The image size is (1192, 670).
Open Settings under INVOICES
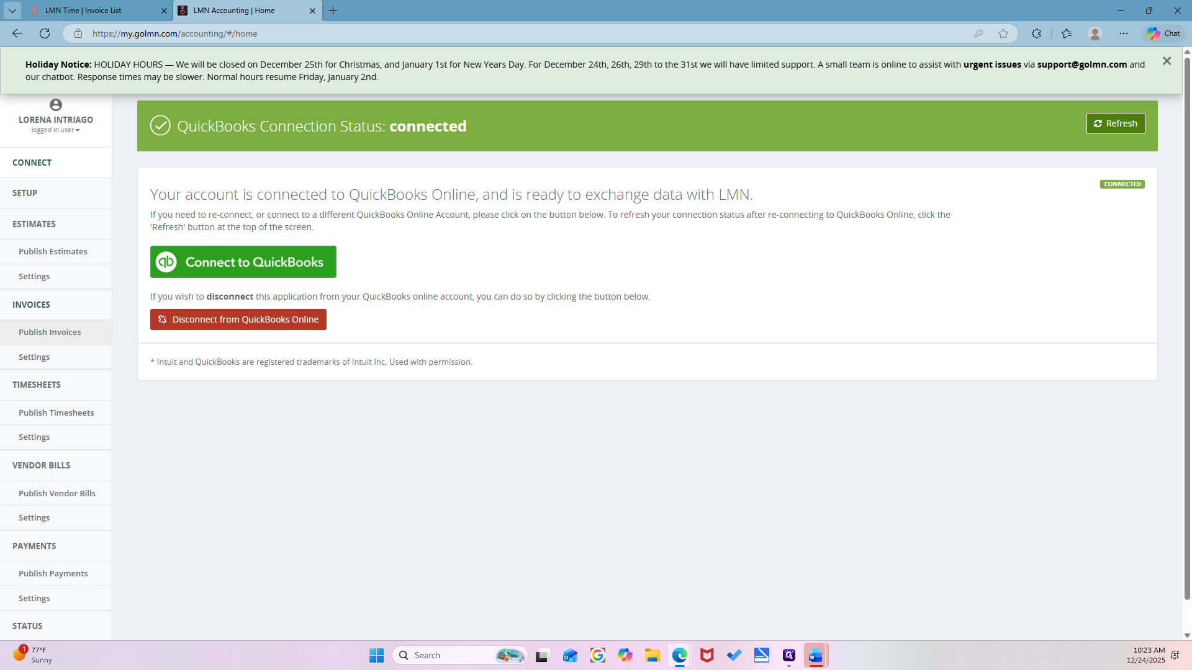coord(56,357)
